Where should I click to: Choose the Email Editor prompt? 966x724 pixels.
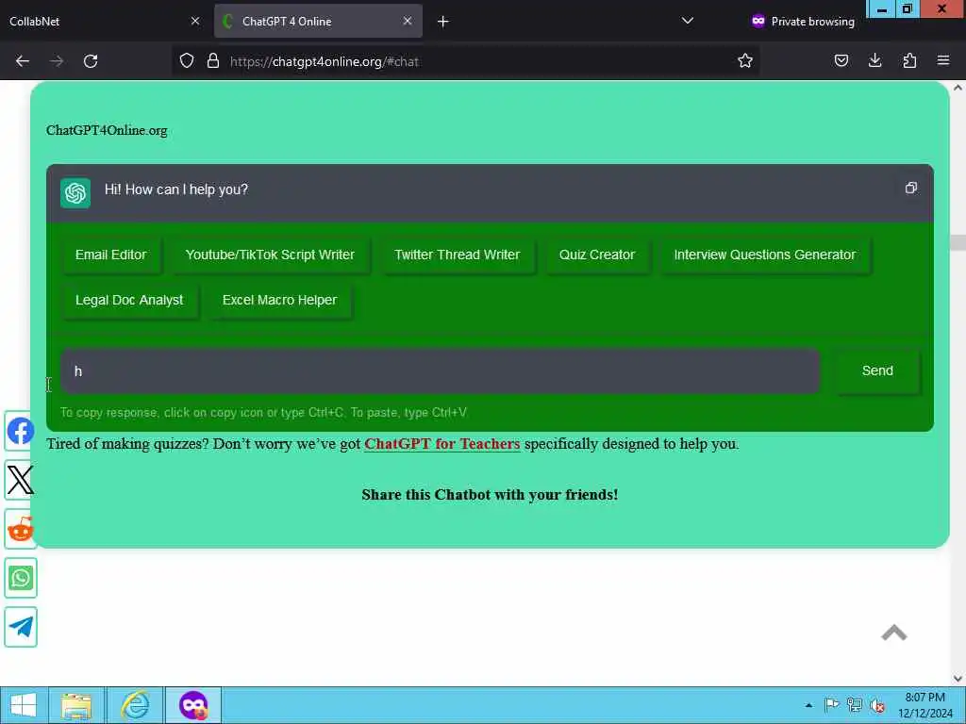[111, 255]
